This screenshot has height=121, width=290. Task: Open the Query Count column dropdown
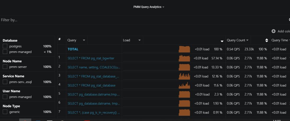pyautogui.click(x=247, y=40)
